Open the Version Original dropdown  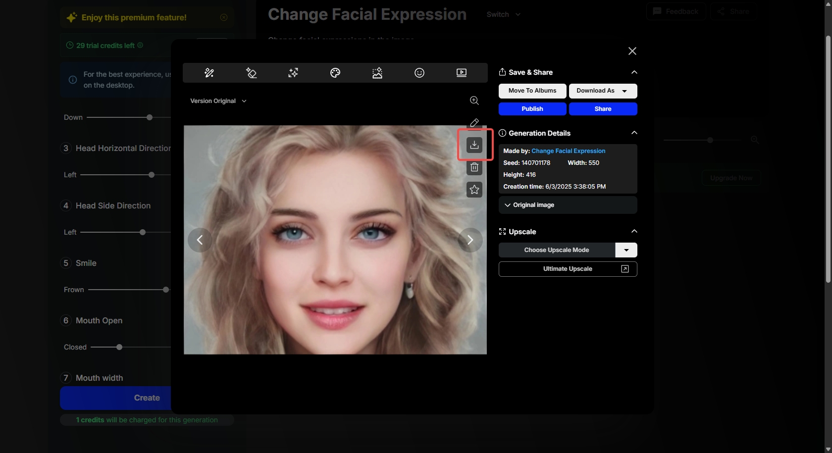218,101
